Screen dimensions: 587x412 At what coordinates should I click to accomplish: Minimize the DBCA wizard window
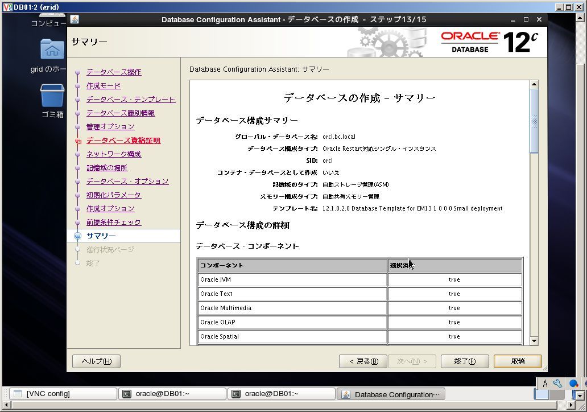[513, 19]
